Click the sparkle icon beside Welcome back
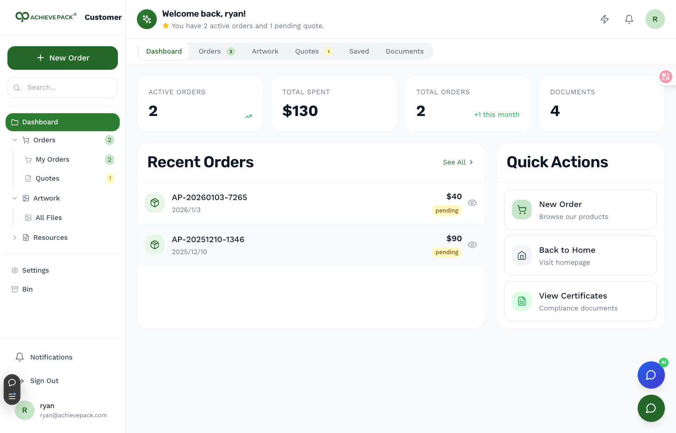 [147, 19]
